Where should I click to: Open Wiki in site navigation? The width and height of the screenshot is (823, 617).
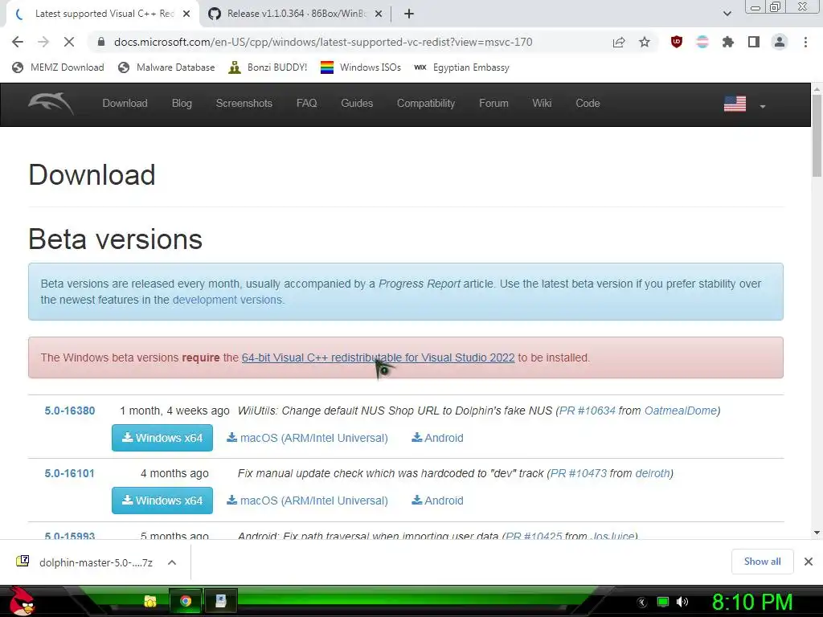(x=542, y=104)
